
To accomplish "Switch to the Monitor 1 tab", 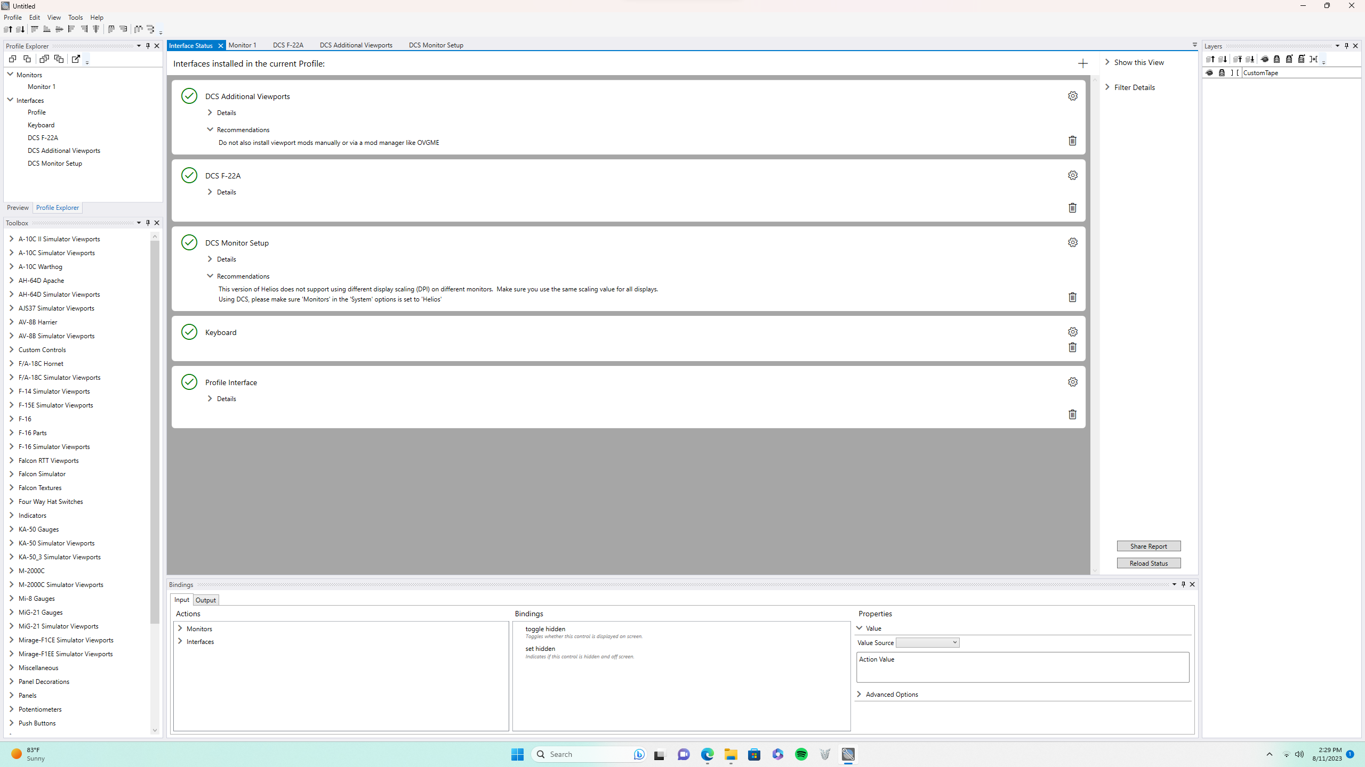I will pos(243,45).
